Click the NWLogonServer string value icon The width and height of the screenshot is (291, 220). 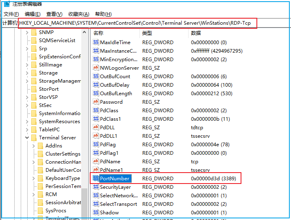[96, 68]
